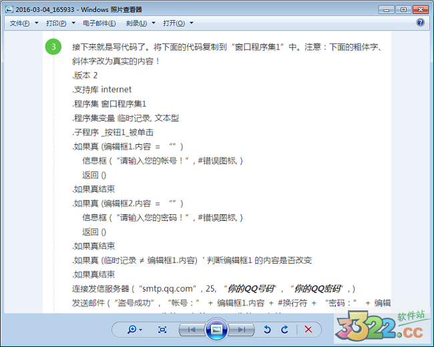Click the 电子邮件(E) menu item
The image size is (434, 347).
99,23
